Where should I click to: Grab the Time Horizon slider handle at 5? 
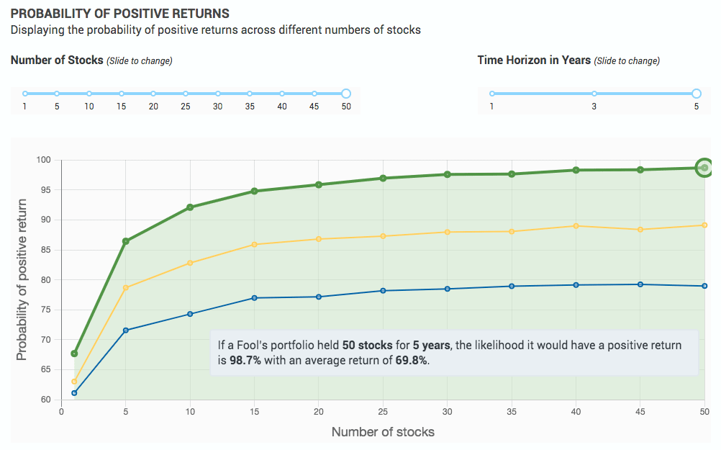pyautogui.click(x=695, y=93)
